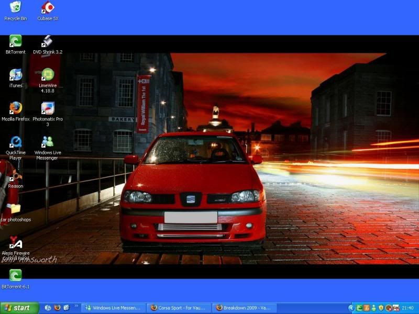Open Windows Live Messenger desktop shortcut
This screenshot has width=419, height=314.
[x=48, y=142]
